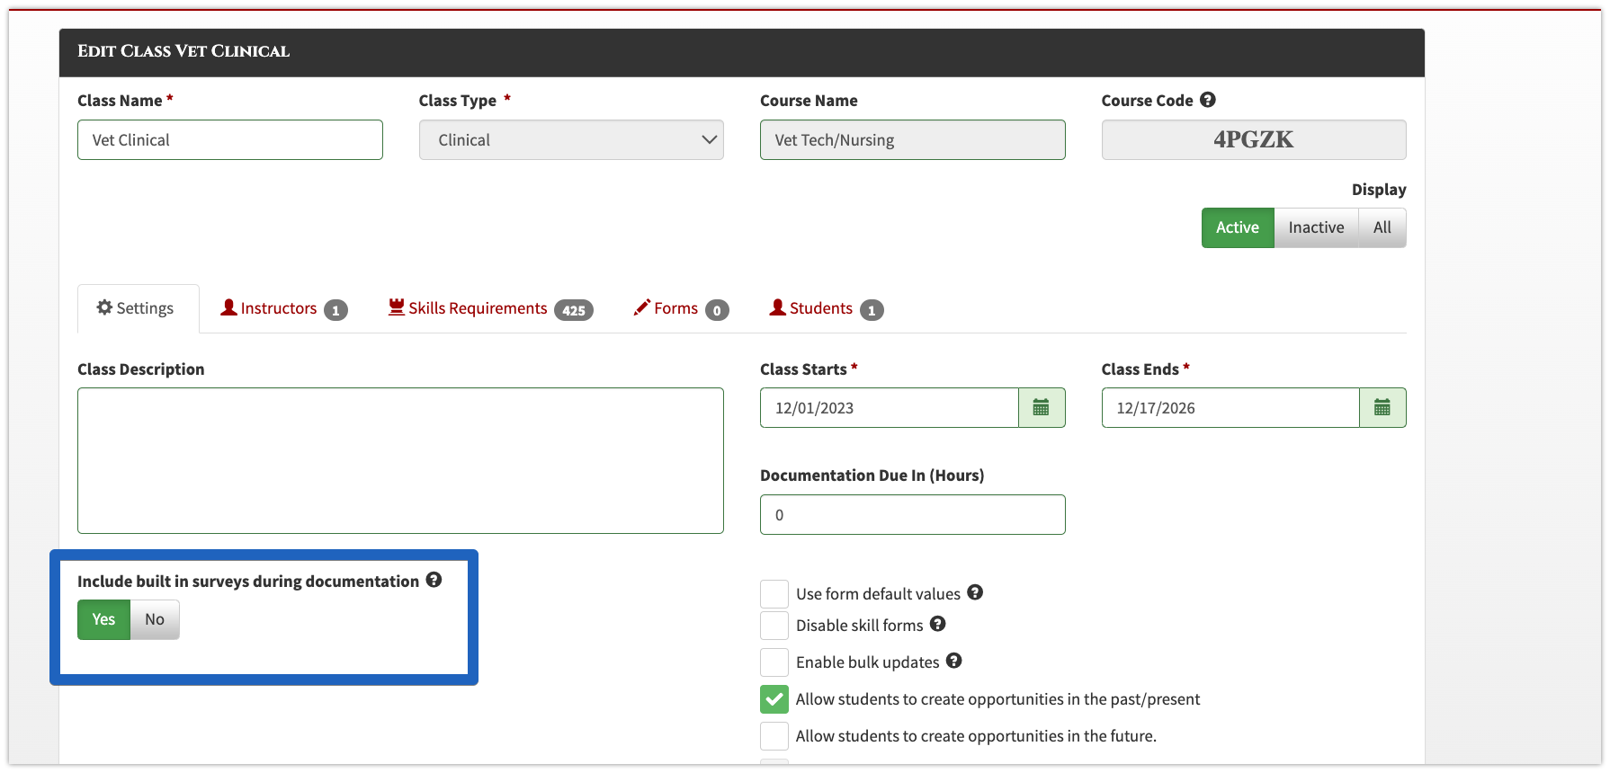The height and width of the screenshot is (773, 1610).
Task: Select the All display filter button
Action: pyautogui.click(x=1382, y=227)
